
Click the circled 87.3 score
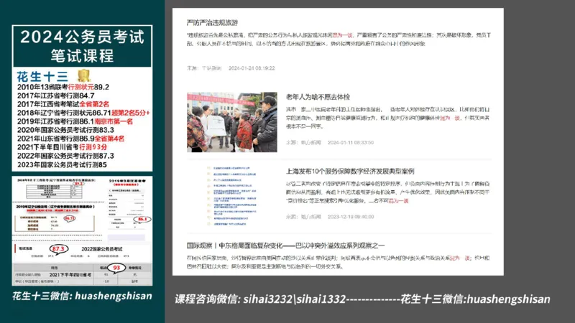[58, 249]
